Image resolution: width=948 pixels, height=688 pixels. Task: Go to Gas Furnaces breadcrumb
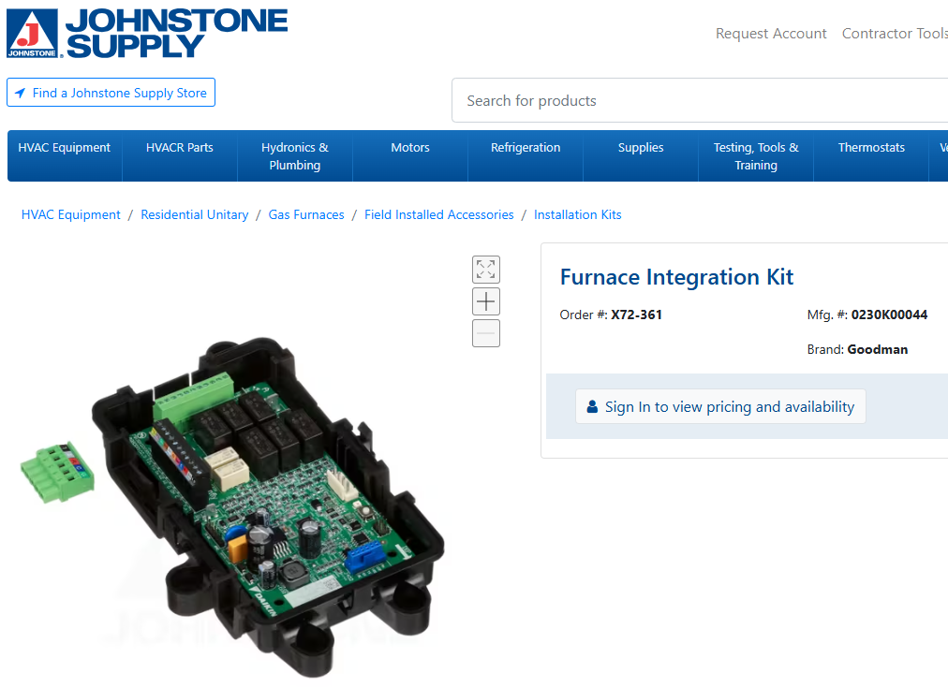point(306,214)
